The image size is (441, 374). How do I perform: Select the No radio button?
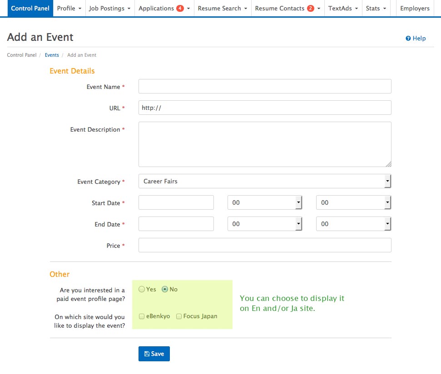165,289
